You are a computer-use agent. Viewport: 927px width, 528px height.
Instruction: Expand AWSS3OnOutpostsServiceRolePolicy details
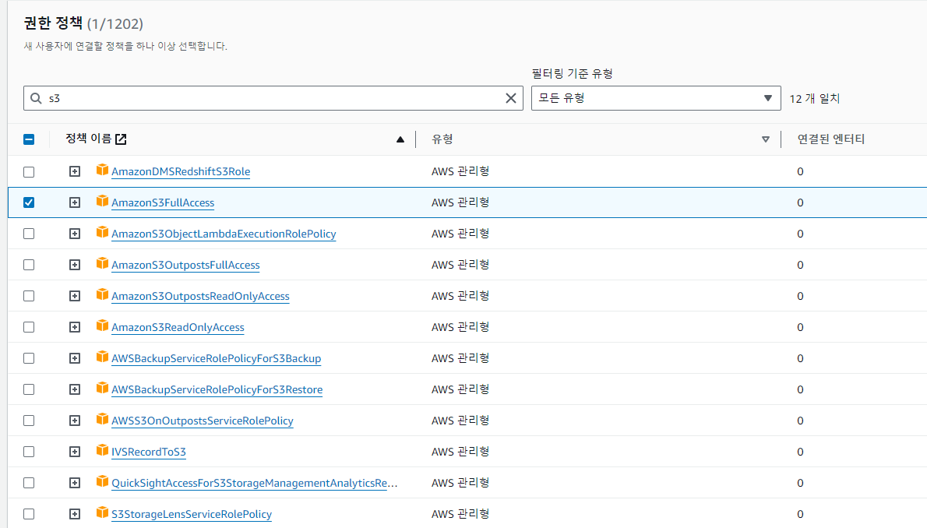pos(75,421)
